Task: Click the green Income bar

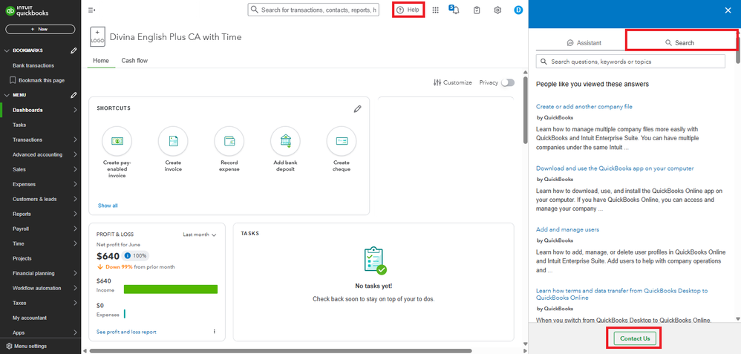Action: click(x=171, y=289)
